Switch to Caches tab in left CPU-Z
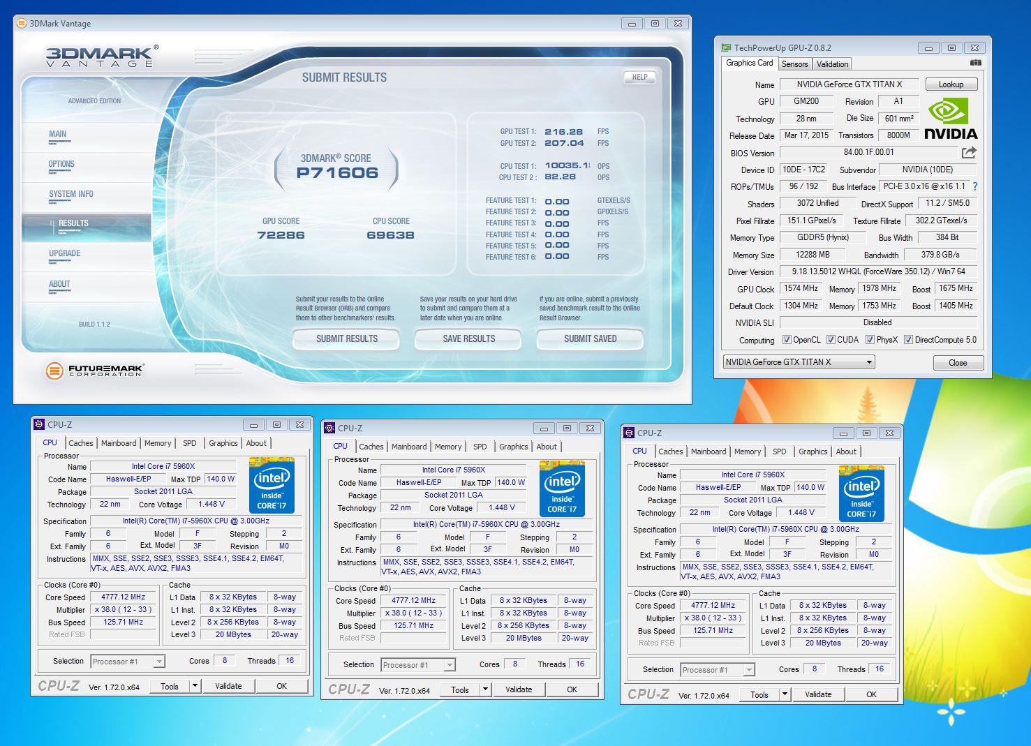This screenshot has height=746, width=1031. [81, 443]
